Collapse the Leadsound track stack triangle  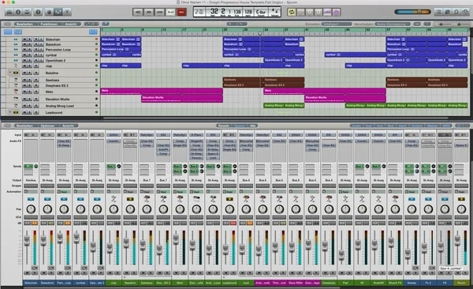(x=10, y=112)
